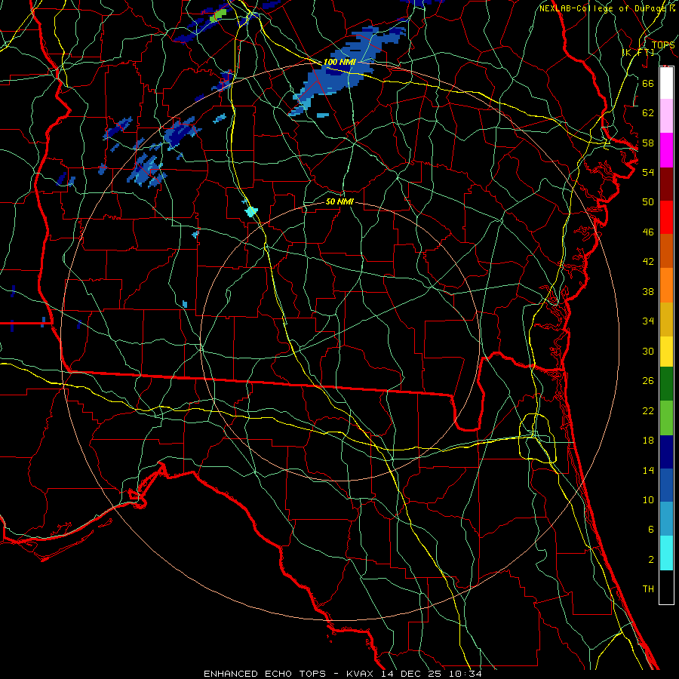Viewport: 679px width, 679px height.
Task: Click the legend value 50
Action: [648, 201]
